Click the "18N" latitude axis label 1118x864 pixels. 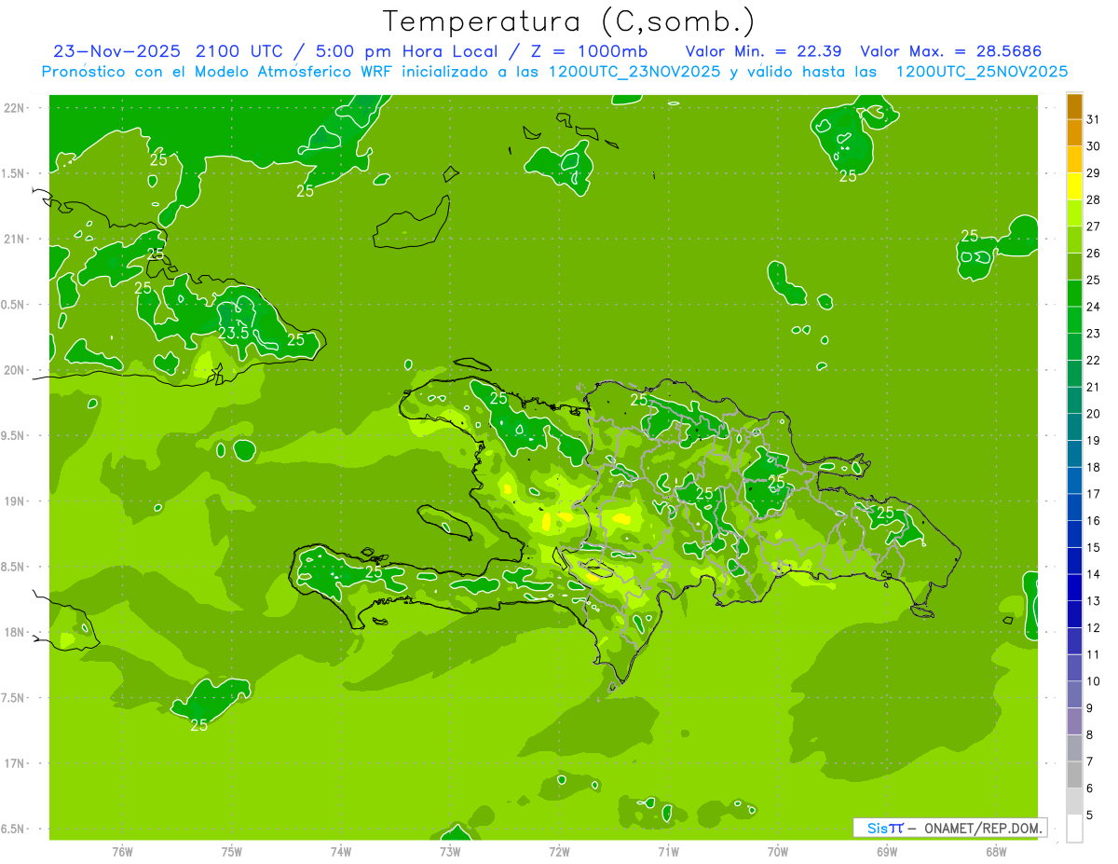(13, 632)
